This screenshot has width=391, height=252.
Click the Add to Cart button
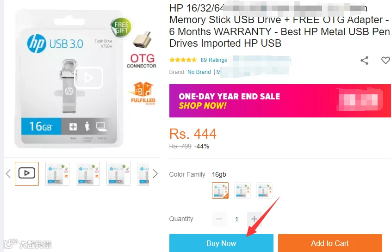pyautogui.click(x=330, y=243)
